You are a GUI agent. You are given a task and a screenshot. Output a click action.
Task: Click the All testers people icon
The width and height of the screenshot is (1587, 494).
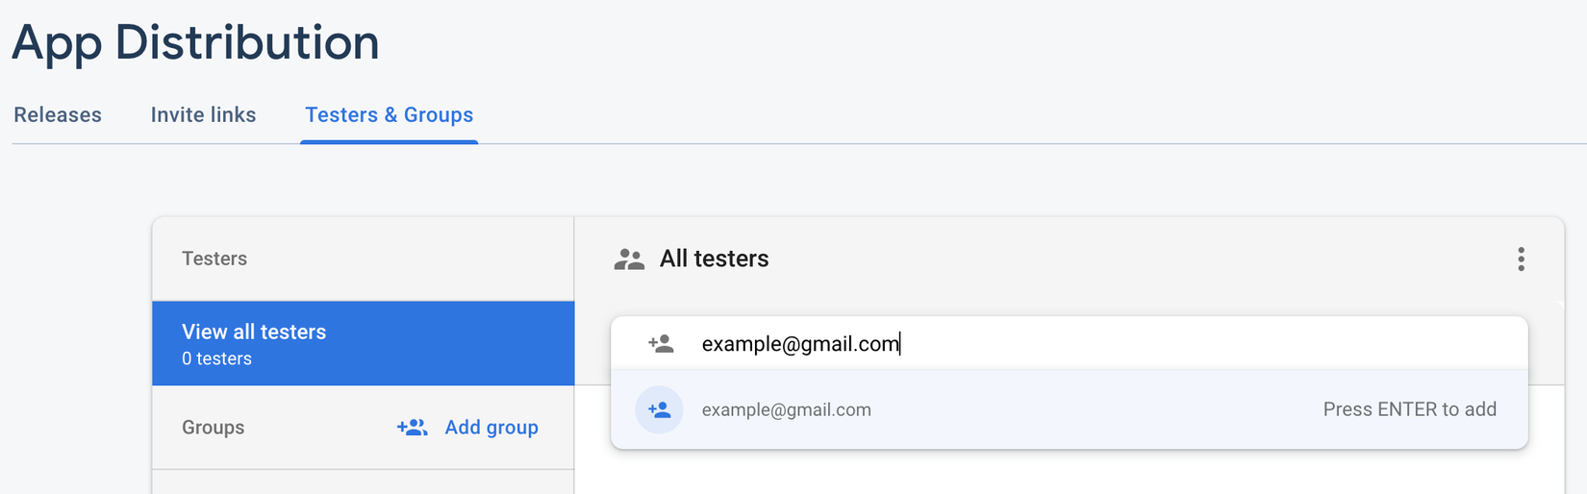point(629,259)
